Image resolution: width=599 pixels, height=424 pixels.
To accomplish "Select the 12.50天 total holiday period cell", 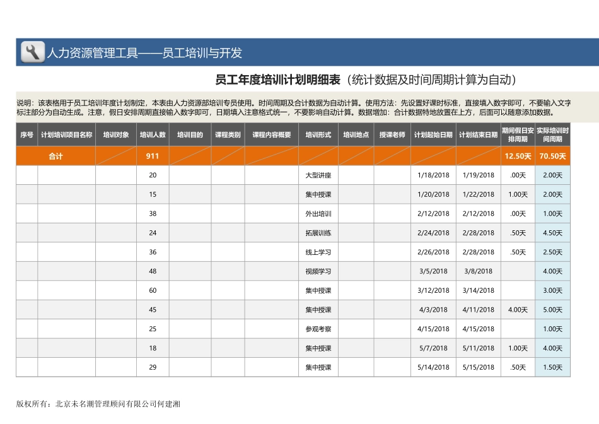I will [x=518, y=155].
